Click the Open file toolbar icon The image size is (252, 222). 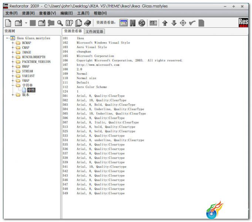(x=19, y=23)
